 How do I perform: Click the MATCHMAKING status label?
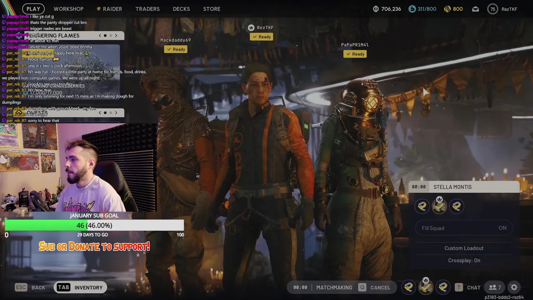(x=334, y=287)
